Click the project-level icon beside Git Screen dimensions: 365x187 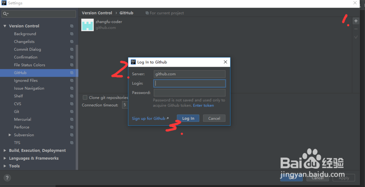click(x=72, y=112)
